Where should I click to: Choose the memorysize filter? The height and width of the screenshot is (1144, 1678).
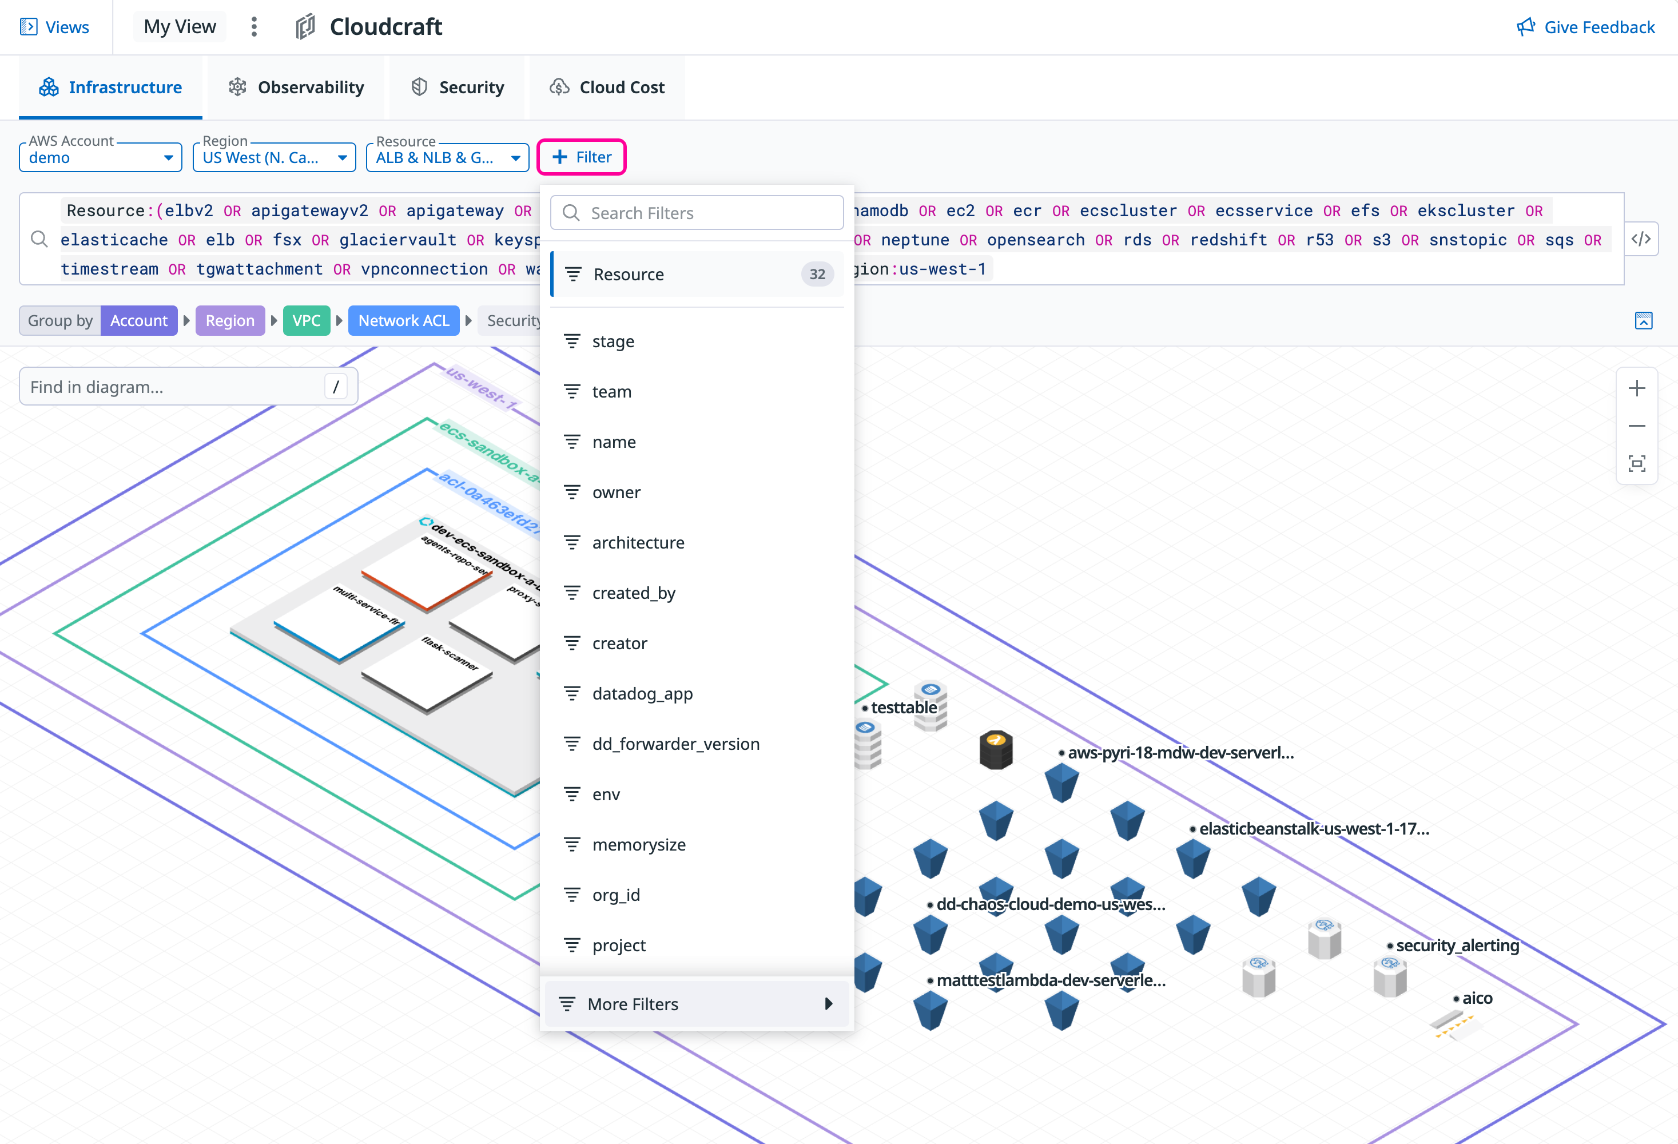(697, 844)
